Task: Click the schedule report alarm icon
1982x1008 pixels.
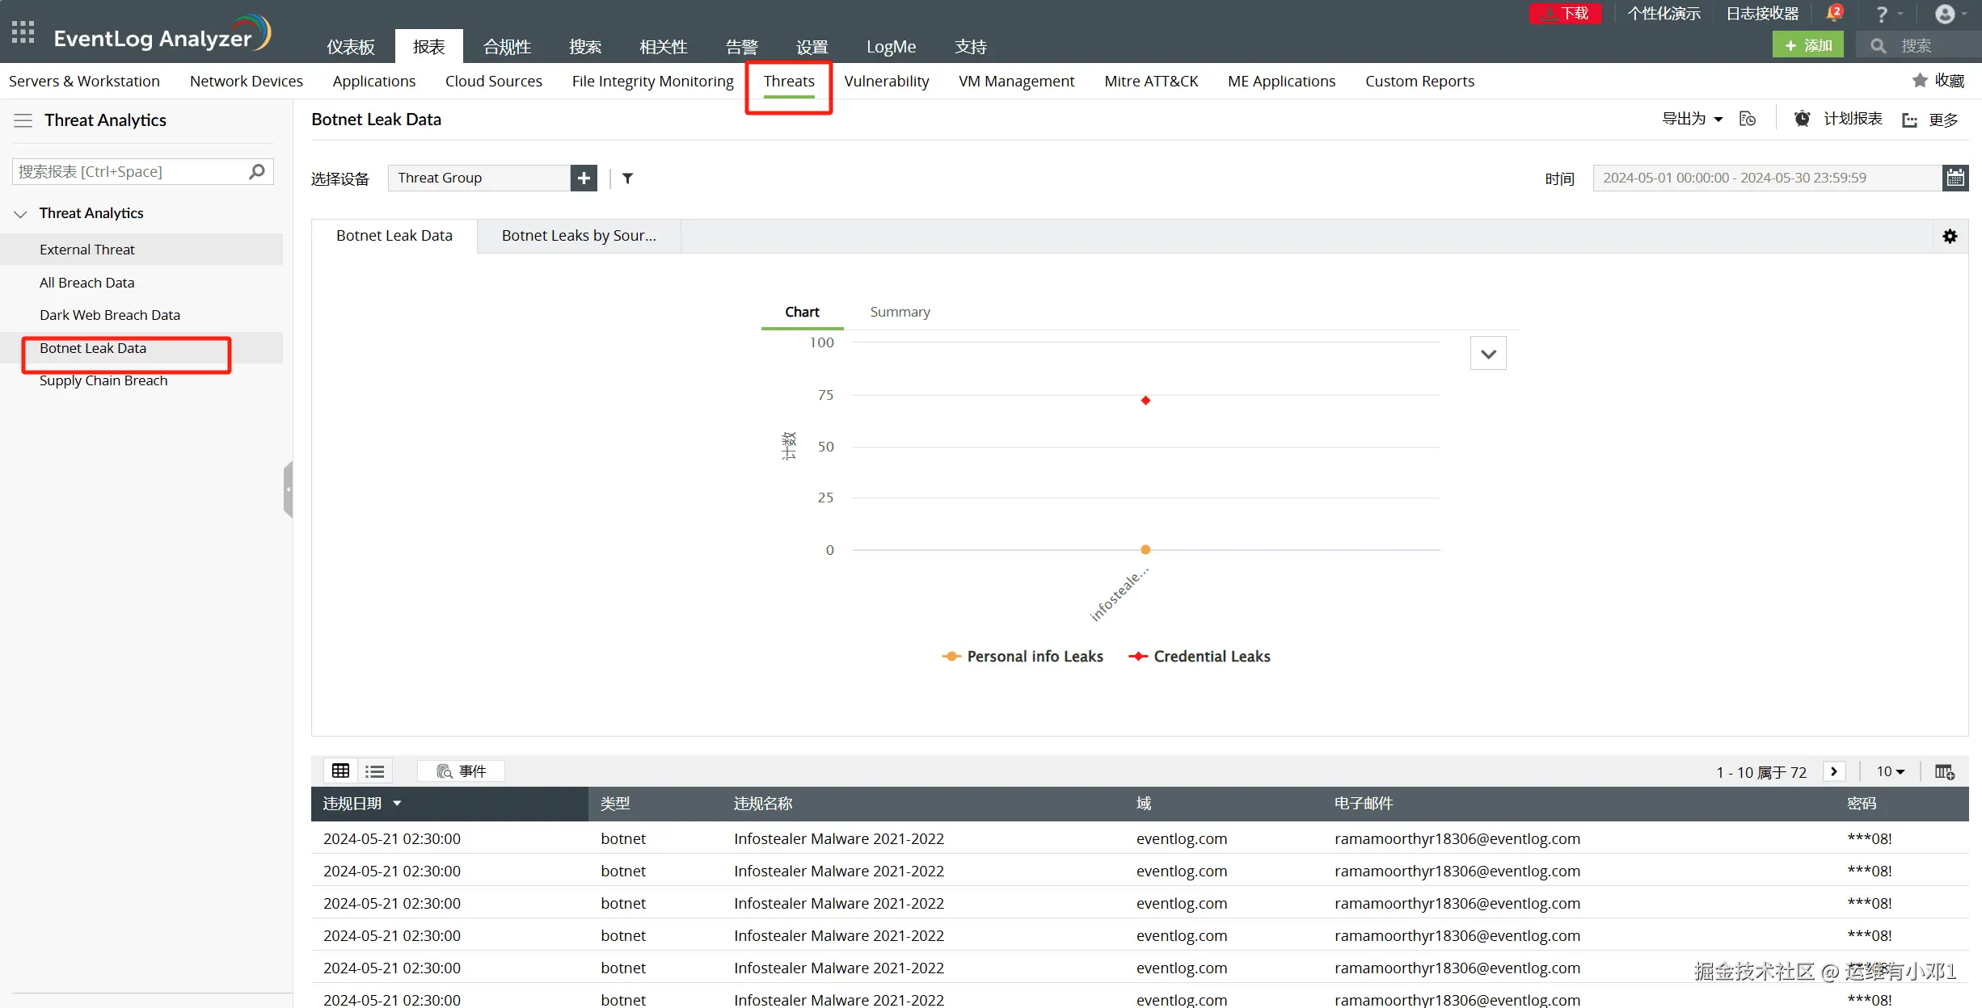Action: pyautogui.click(x=1802, y=120)
